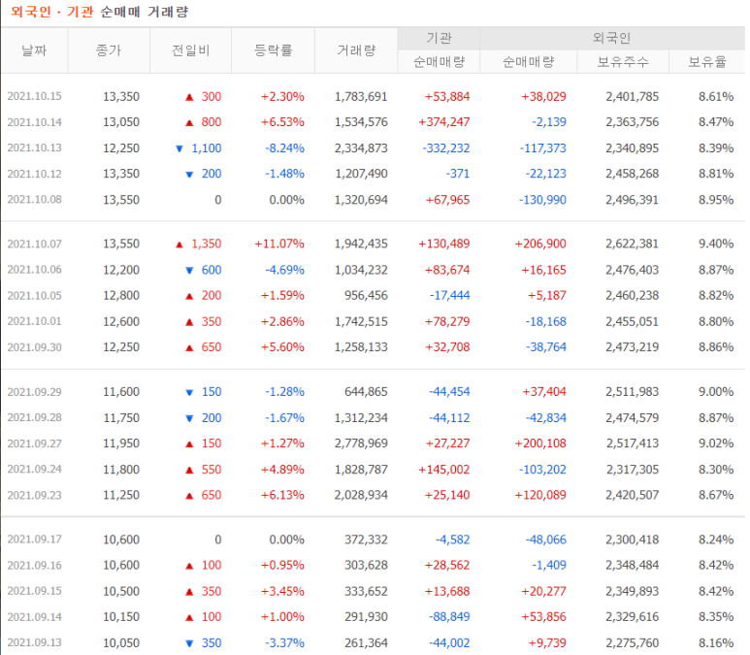Click the 기관 group header
The image size is (750, 655).
click(x=439, y=38)
